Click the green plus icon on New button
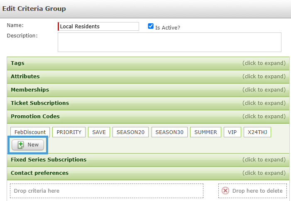The height and width of the screenshot is (201, 291). point(21,145)
